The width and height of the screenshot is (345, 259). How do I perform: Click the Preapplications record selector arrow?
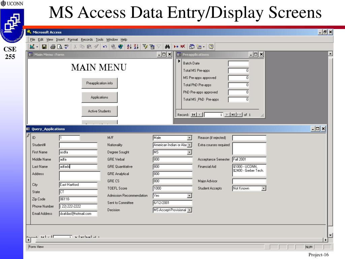(x=179, y=61)
